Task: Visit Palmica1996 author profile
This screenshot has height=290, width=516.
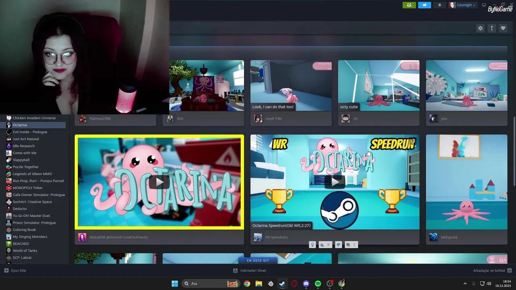Action: 100,118
